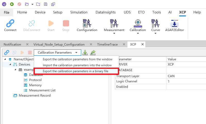Collapse the Name/Object root tree node

(5, 59)
